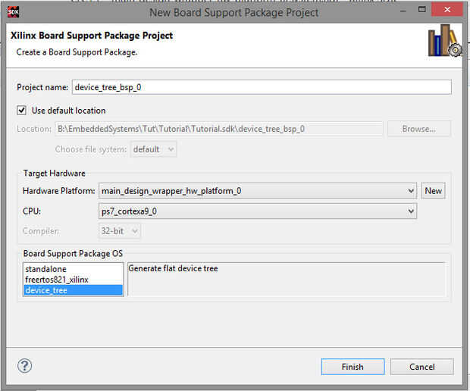This screenshot has height=391, width=470.
Task: Click the Generate flat device tree description
Action: (x=174, y=268)
